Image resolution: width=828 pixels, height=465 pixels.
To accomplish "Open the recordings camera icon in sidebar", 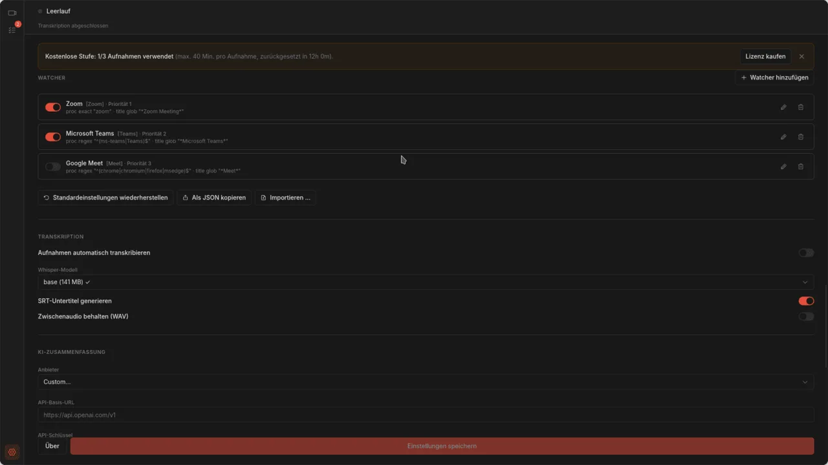I will [12, 13].
